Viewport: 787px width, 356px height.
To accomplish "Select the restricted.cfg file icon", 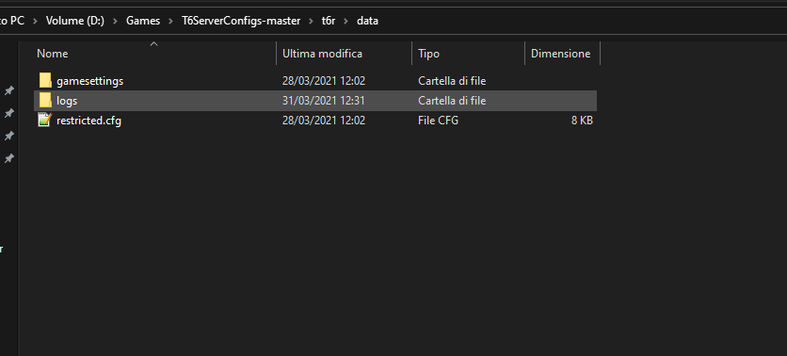I will point(45,121).
